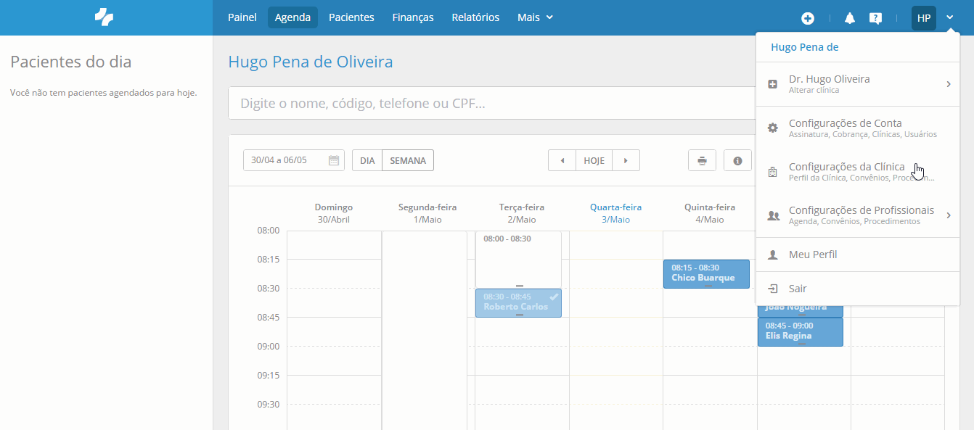
Task: Open the date range picker showing 30/04 a 06/05
Action: pos(293,160)
